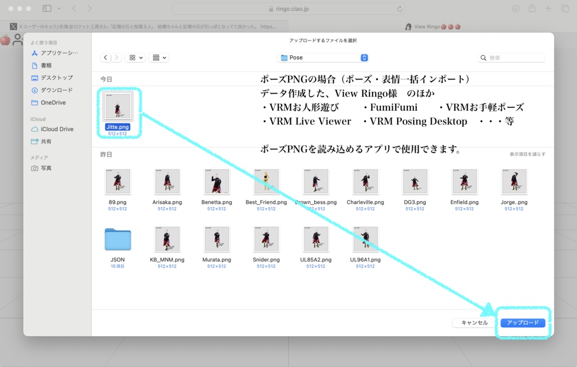
Task: Click the ringo.ciao.jp address bar
Action: click(x=288, y=9)
